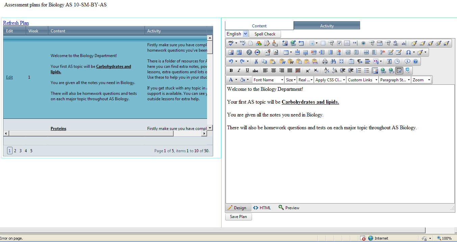457x242 pixels.
Task: Open the Custom Links dropdown
Action: tap(362, 80)
